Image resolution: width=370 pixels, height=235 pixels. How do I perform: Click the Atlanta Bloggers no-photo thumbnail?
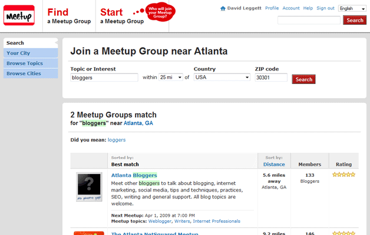89,187
